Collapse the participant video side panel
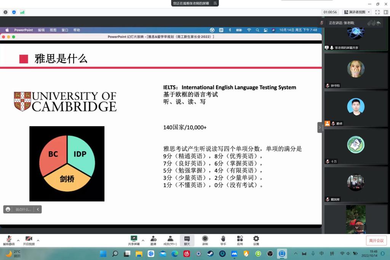Image resolution: width=390 pixels, height=260 pixels. tap(320, 127)
